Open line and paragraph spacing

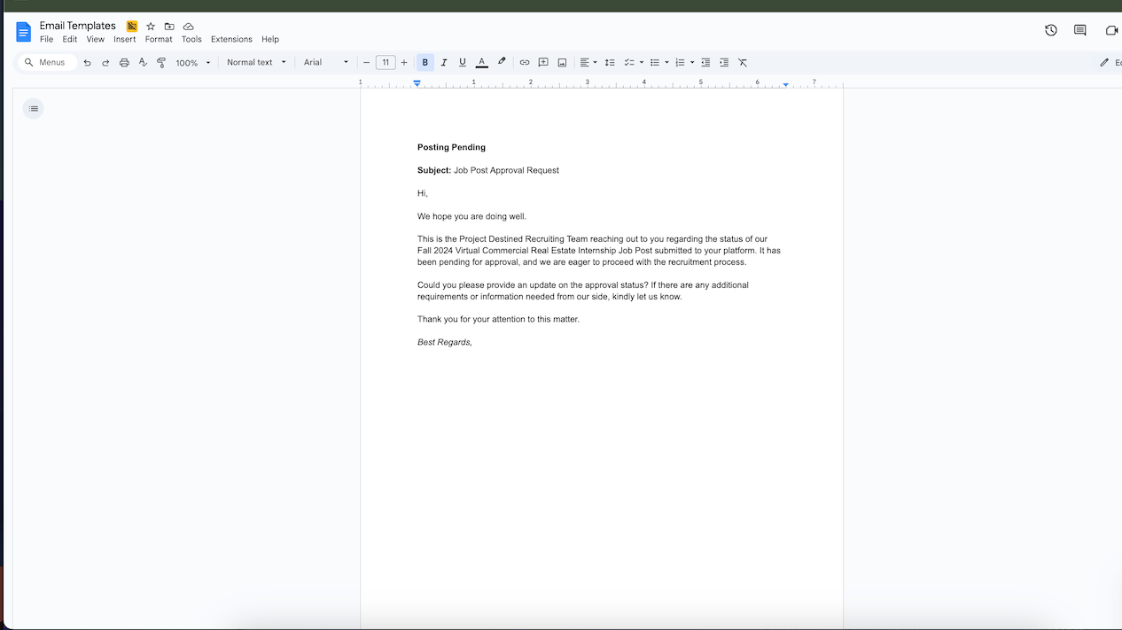[x=610, y=63]
